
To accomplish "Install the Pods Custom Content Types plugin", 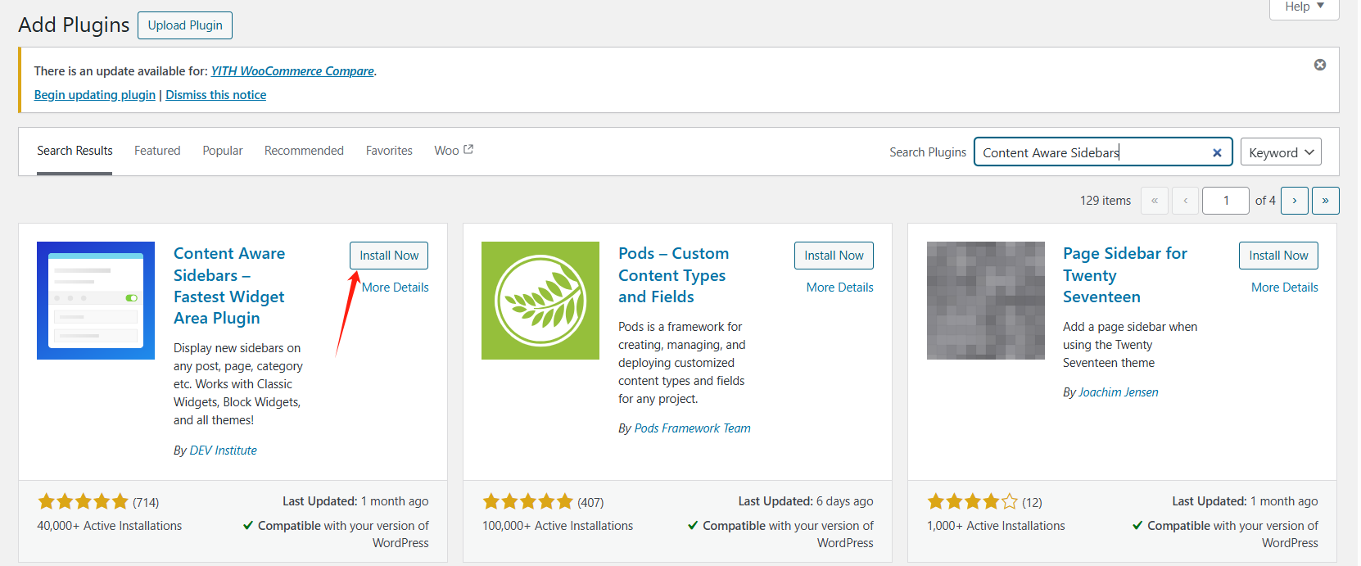I will pyautogui.click(x=834, y=256).
